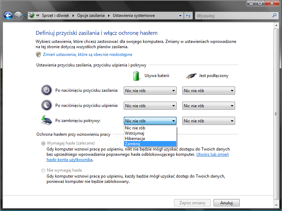Choose 'Hibernacja' from the open list
282x211 pixels.
click(x=150, y=139)
